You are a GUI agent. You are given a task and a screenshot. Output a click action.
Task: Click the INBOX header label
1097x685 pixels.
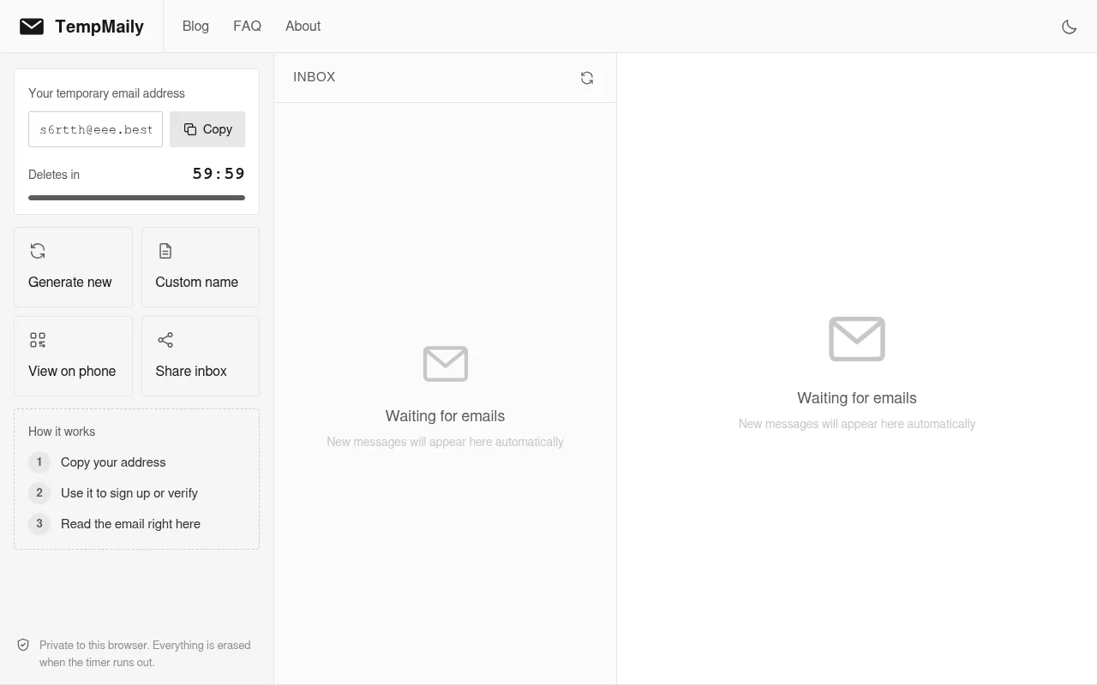pos(315,77)
